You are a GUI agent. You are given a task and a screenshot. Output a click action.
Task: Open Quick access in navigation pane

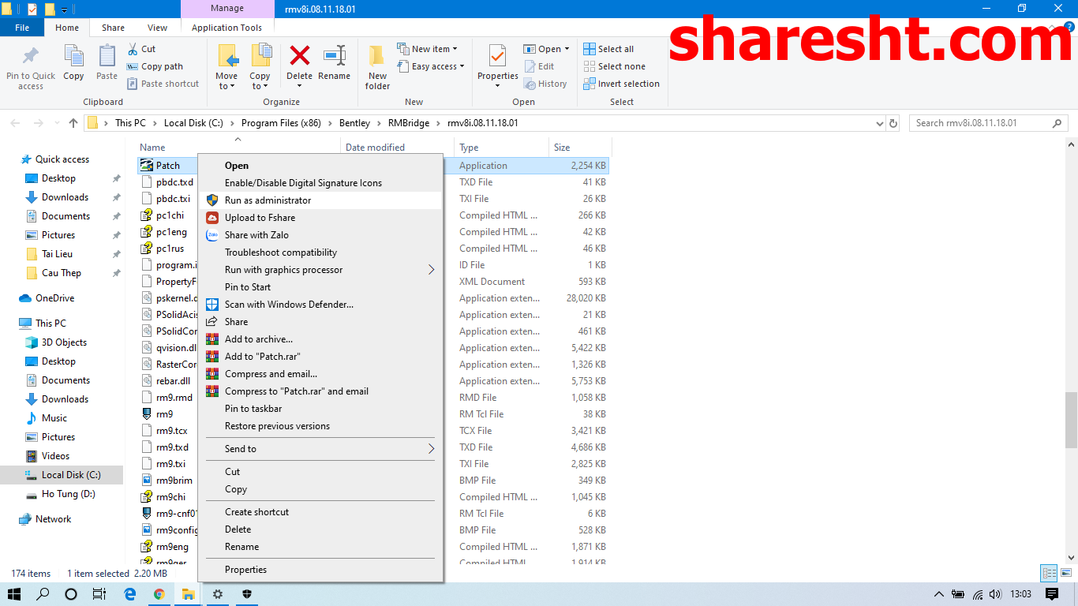point(62,159)
